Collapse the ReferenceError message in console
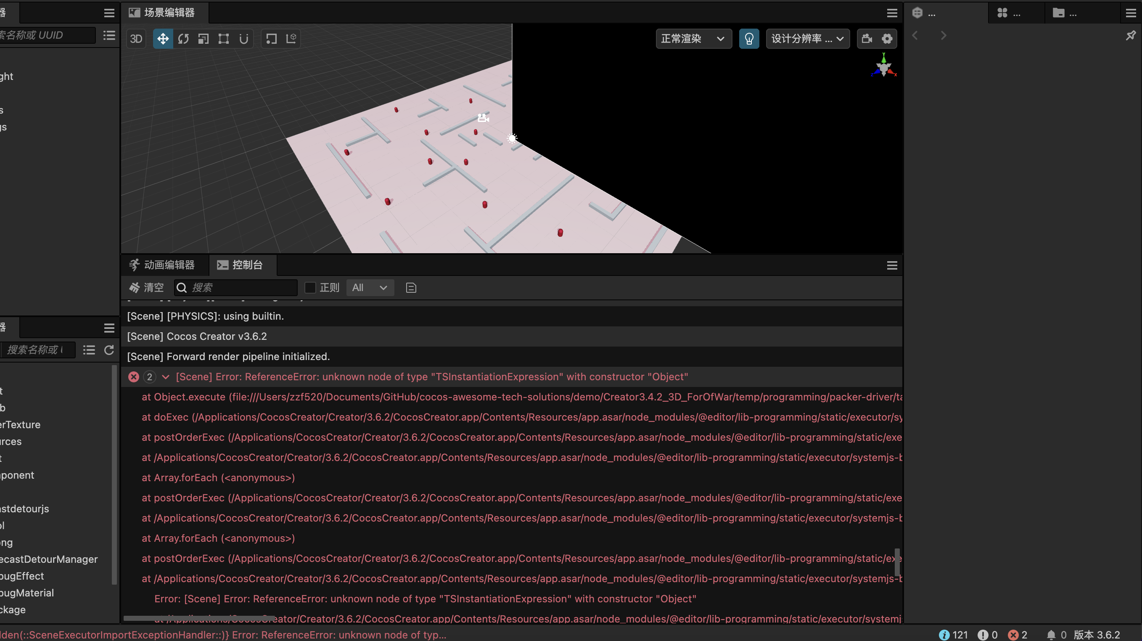Screen dimensions: 1142x641 click(x=166, y=376)
